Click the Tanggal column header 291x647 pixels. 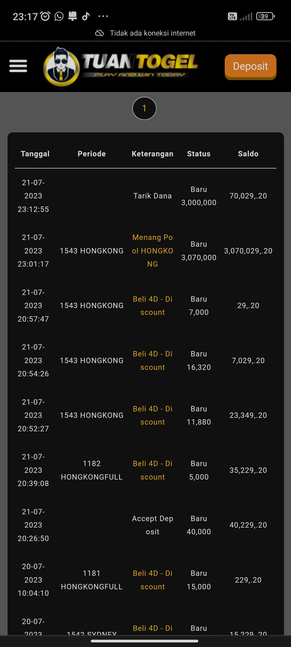pos(35,154)
